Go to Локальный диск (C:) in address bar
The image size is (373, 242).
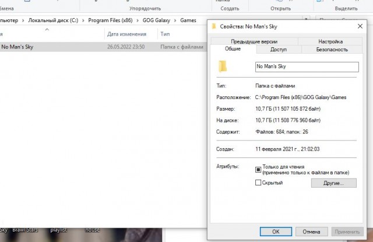pyautogui.click(x=53, y=20)
